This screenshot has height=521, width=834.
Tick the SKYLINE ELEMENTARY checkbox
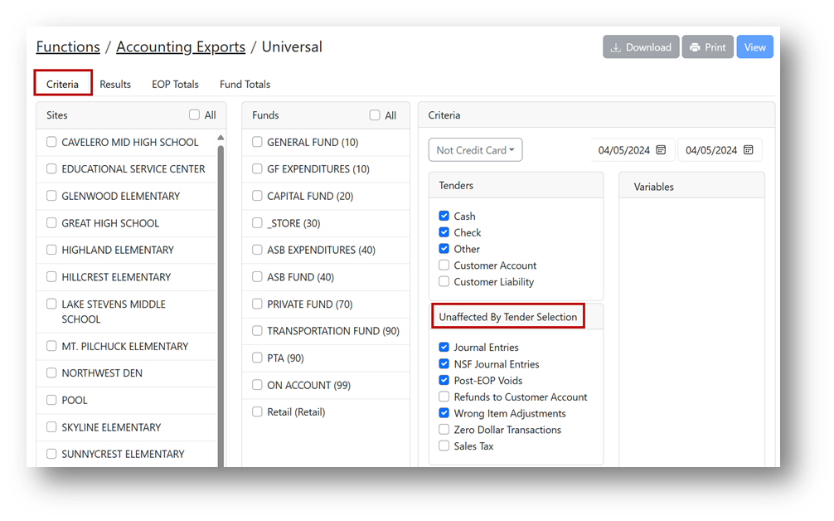51,426
